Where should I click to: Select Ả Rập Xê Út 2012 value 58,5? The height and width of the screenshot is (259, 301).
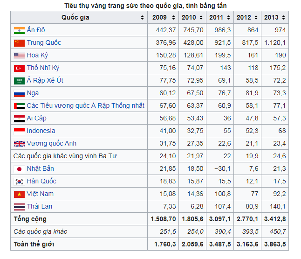click(252, 80)
